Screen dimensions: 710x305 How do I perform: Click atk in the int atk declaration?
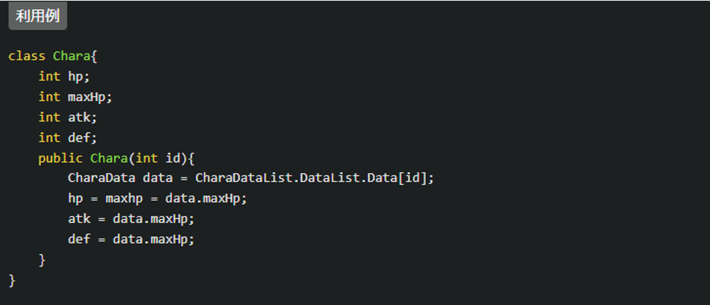(79, 118)
